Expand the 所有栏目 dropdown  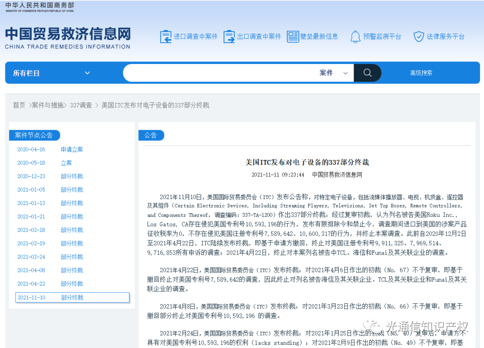point(51,73)
